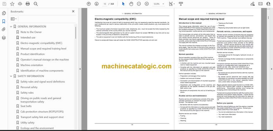
Task: Collapse the SAFETY INFORMATION bookmark group
Action: click(x=11, y=76)
